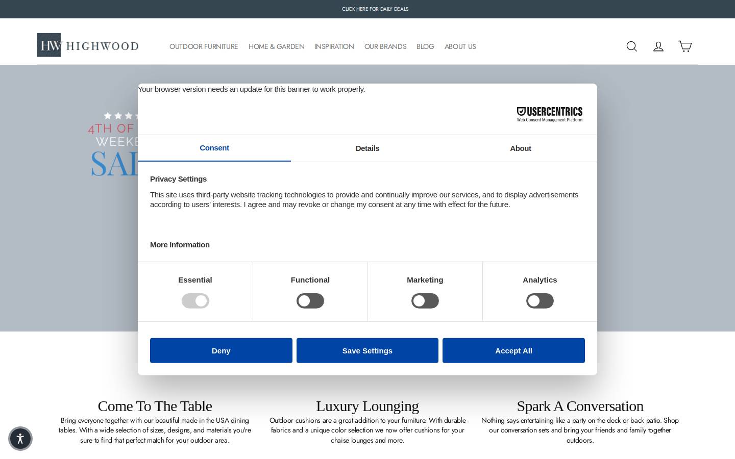
Task: Toggle the Essential consent switch
Action: [195, 301]
